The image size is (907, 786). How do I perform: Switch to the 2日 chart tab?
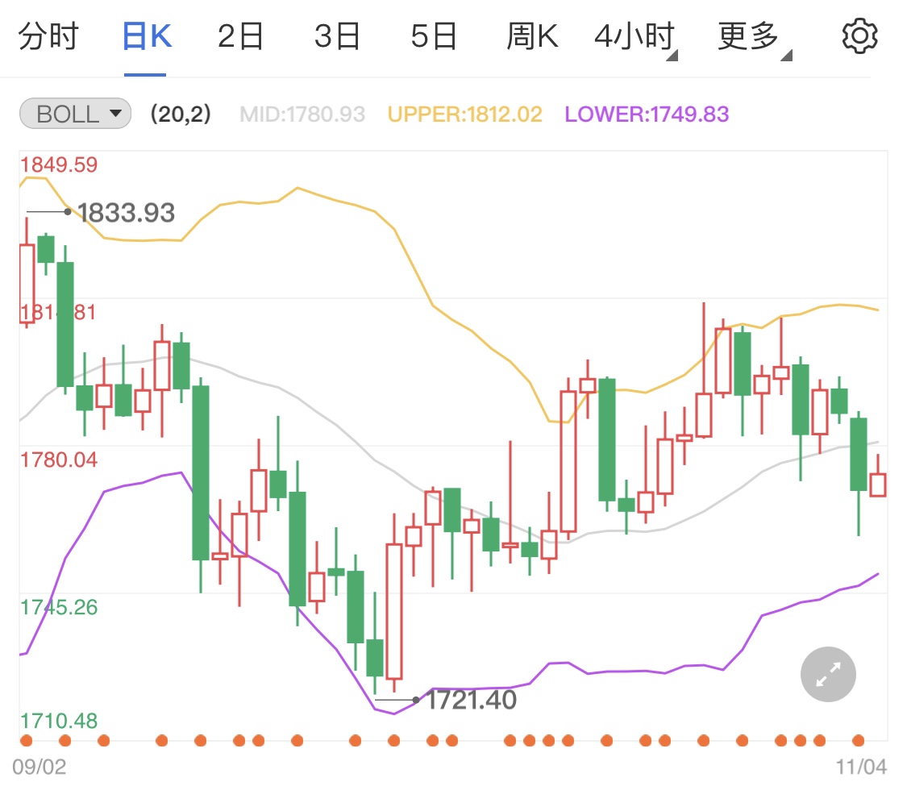point(240,36)
